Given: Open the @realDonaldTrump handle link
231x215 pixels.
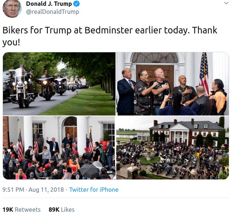Looking at the screenshot, I should pos(53,12).
